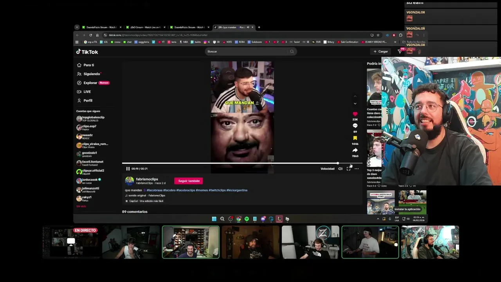Go to next video with down chevron
The height and width of the screenshot is (282, 501).
coord(355,104)
